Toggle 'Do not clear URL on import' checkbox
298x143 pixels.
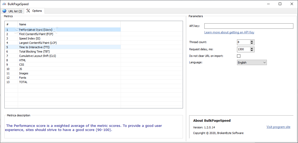click(x=239, y=56)
